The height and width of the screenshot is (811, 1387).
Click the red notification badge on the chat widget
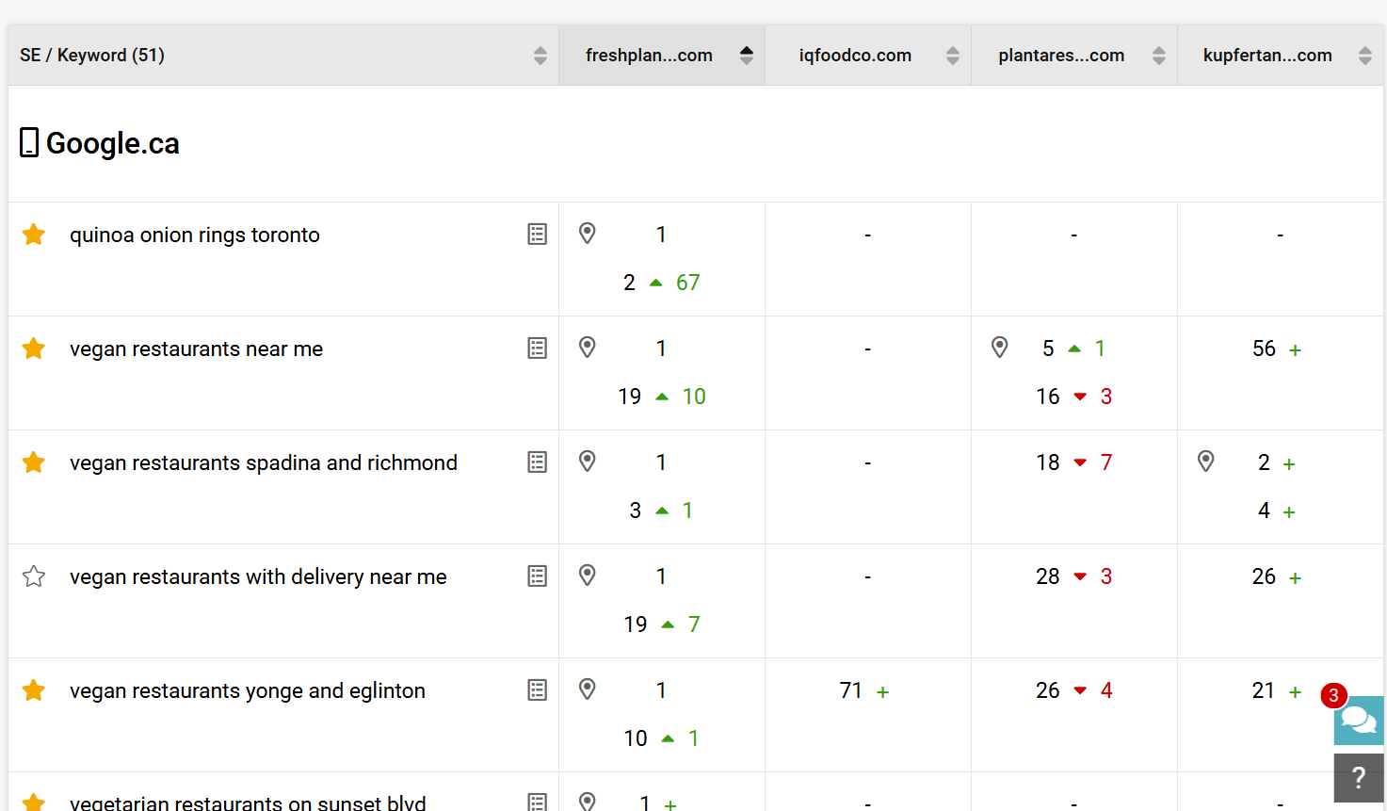[x=1333, y=695]
